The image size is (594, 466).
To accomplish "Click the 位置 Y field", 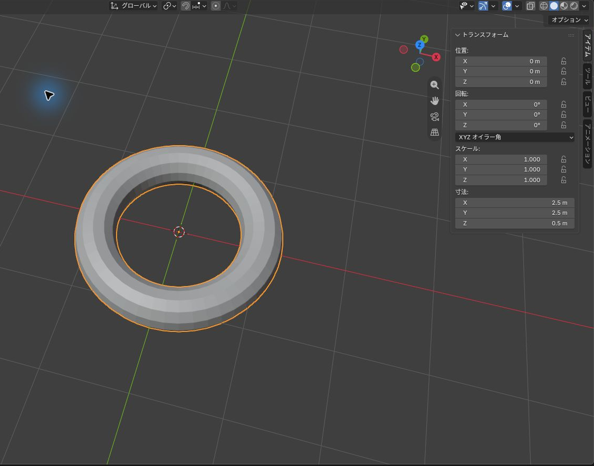I will (501, 72).
